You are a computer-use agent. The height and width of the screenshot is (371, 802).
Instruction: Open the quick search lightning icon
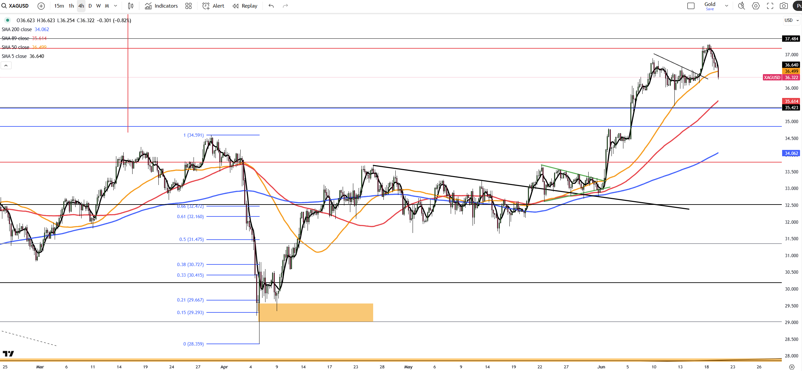coord(741,6)
